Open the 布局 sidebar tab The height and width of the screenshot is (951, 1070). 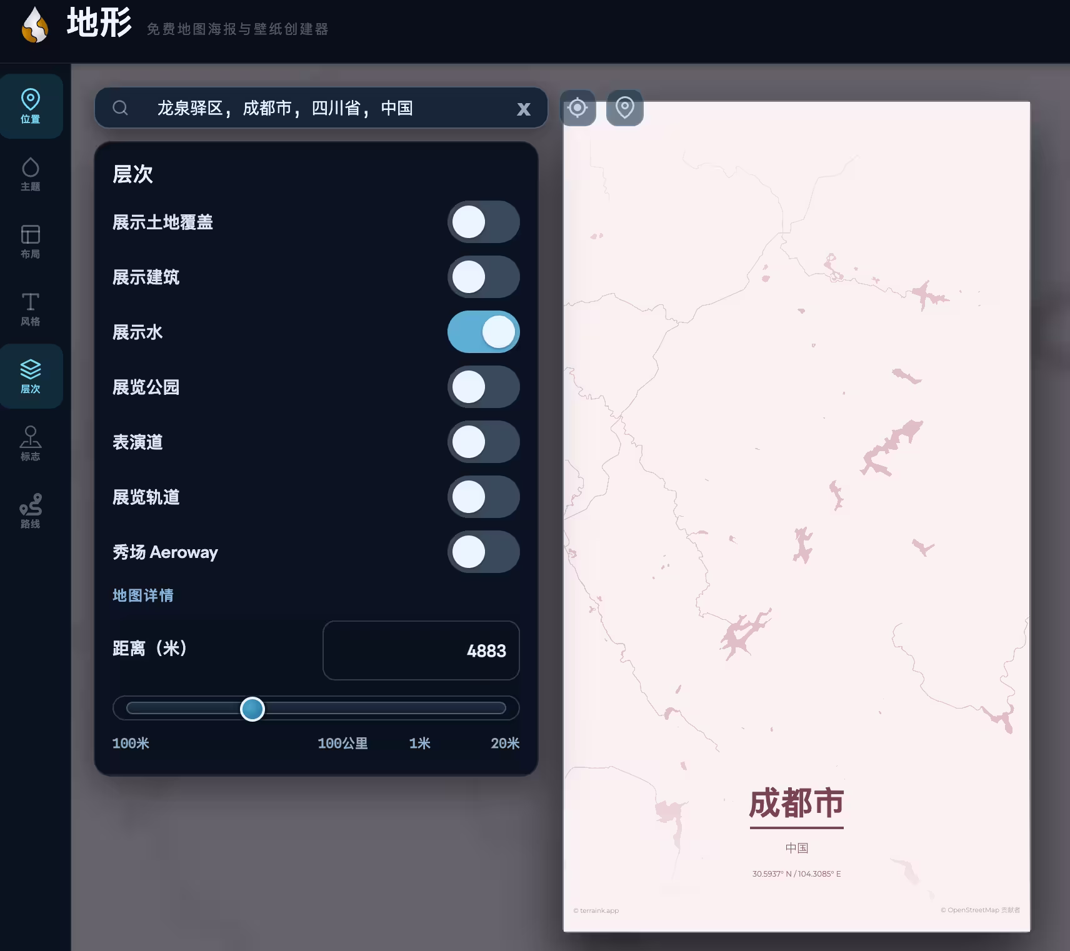[31, 241]
